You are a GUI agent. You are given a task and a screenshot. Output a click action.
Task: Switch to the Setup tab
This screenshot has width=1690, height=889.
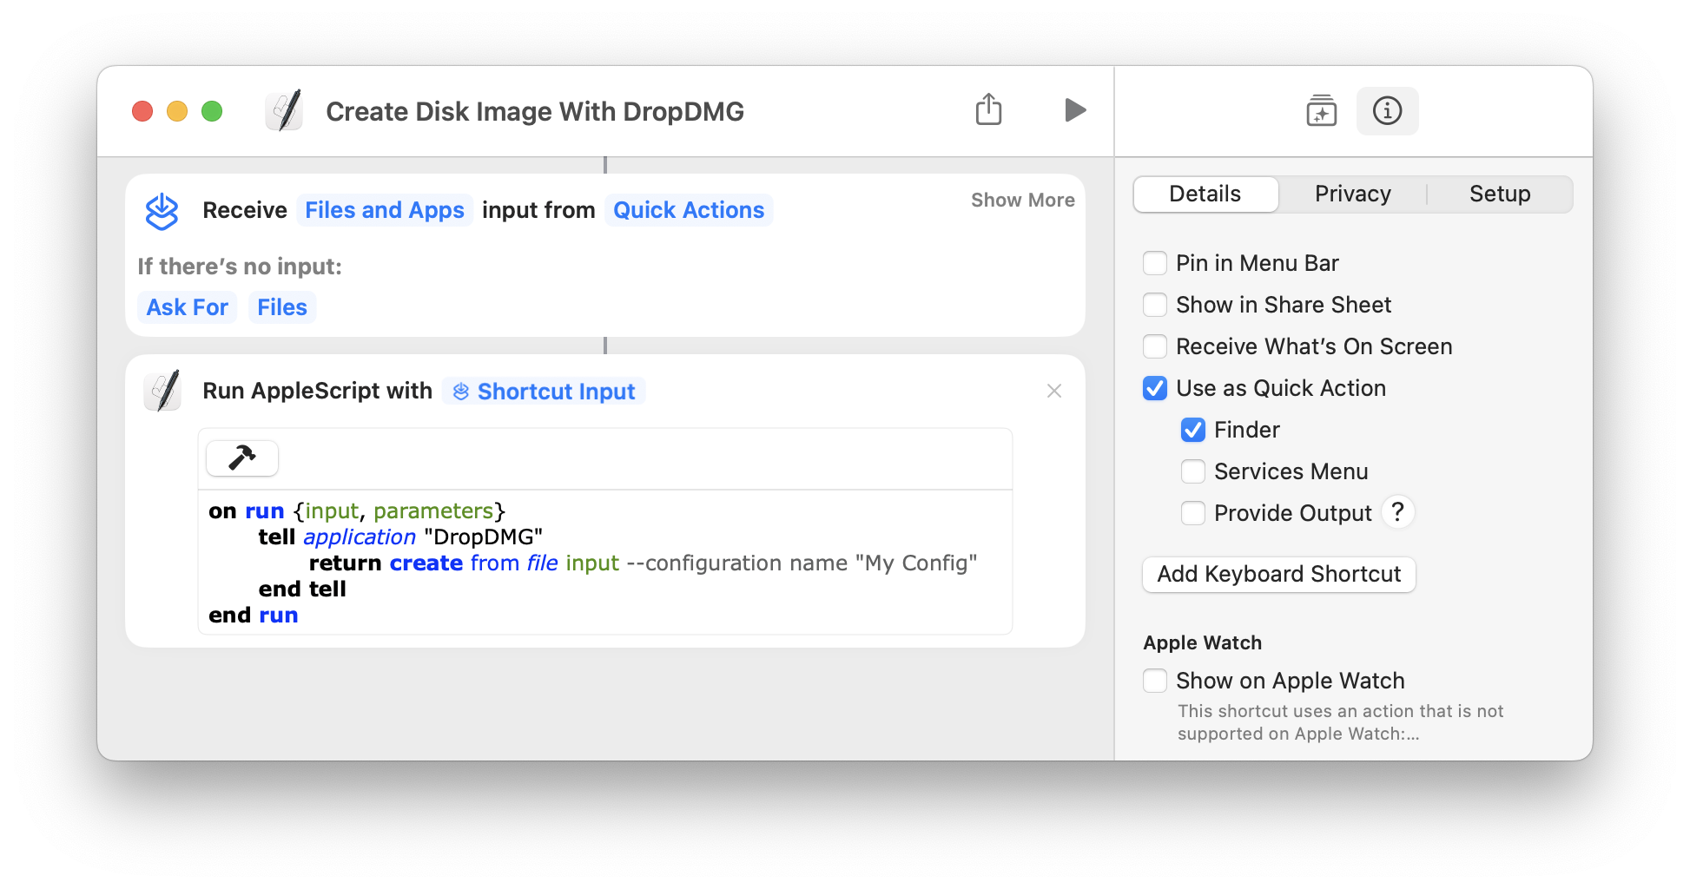1500,194
